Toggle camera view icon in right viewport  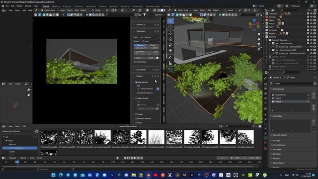pos(259,44)
